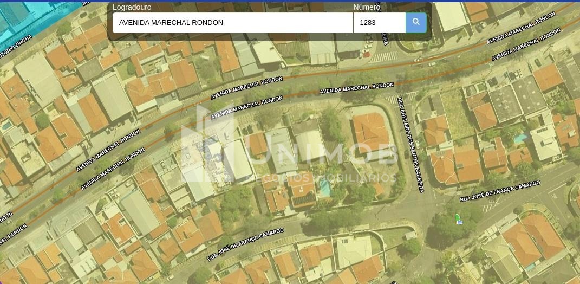Image resolution: width=580 pixels, height=284 pixels.
Task: Click Avenida Marechal Rondon label nearest Rua Adelaide
Action: 356,88
